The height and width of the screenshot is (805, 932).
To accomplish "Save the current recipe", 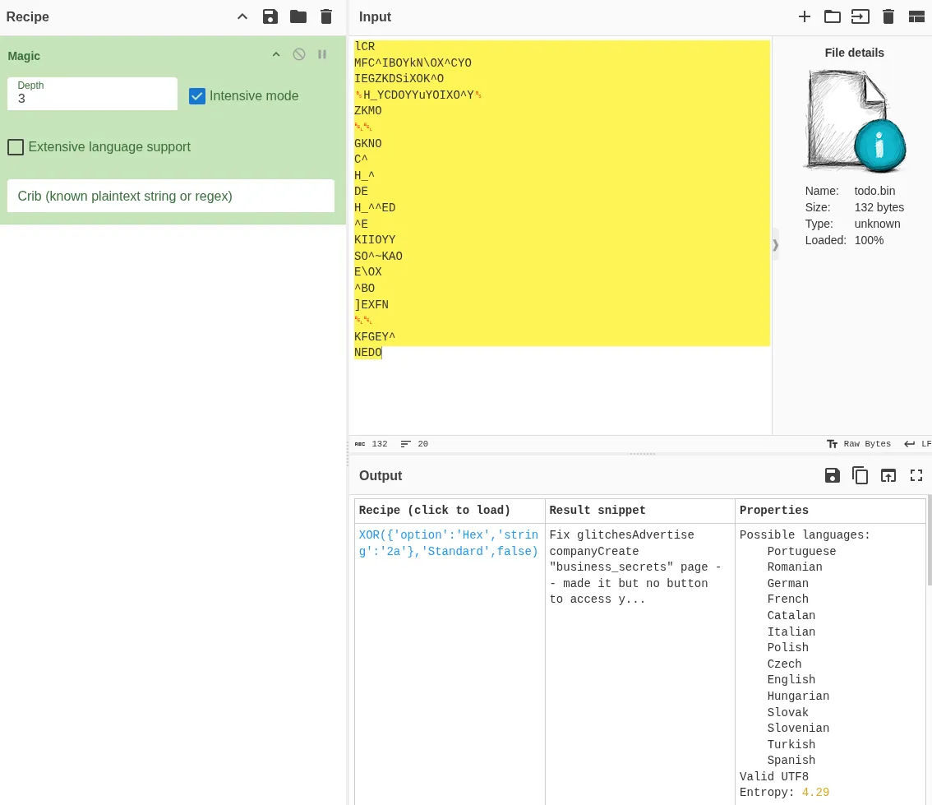I will [x=270, y=16].
